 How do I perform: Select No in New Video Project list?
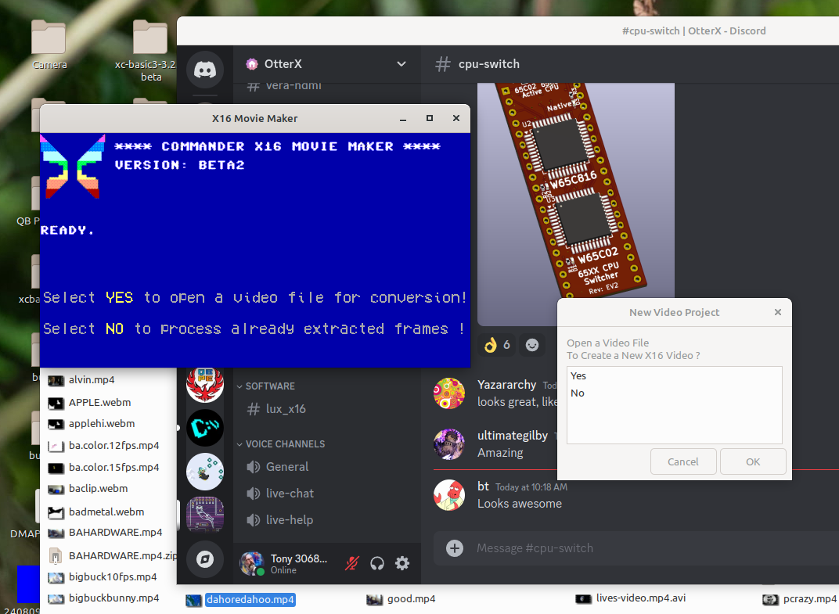tap(674, 393)
